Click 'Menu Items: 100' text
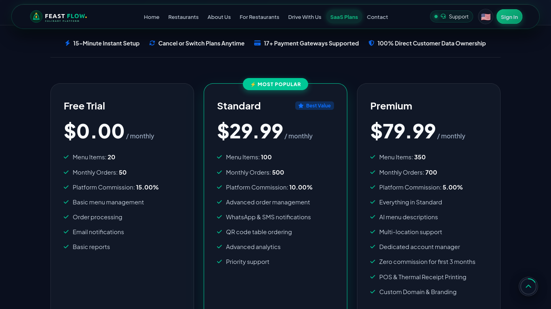 [x=249, y=157]
